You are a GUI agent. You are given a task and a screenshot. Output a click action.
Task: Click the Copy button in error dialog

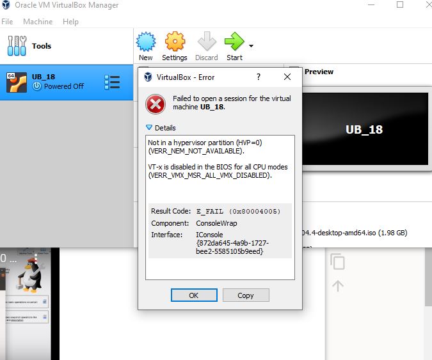(246, 295)
